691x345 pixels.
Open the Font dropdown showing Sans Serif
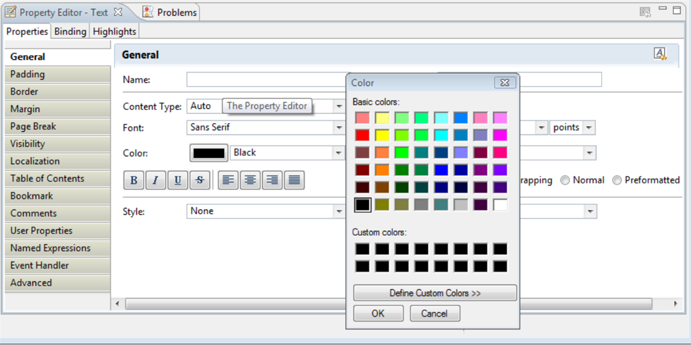click(x=340, y=128)
